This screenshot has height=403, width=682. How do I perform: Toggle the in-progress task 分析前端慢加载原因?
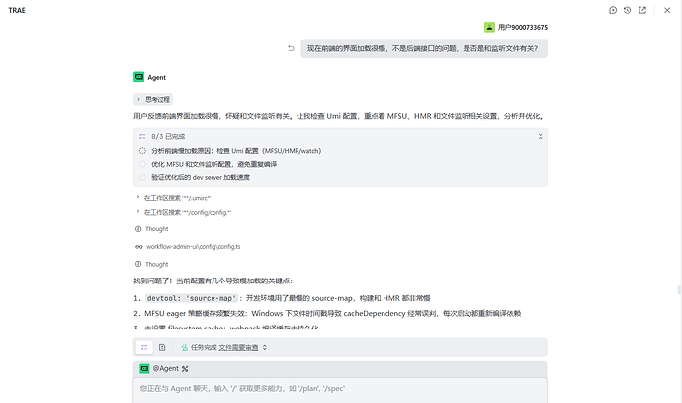tap(142, 151)
